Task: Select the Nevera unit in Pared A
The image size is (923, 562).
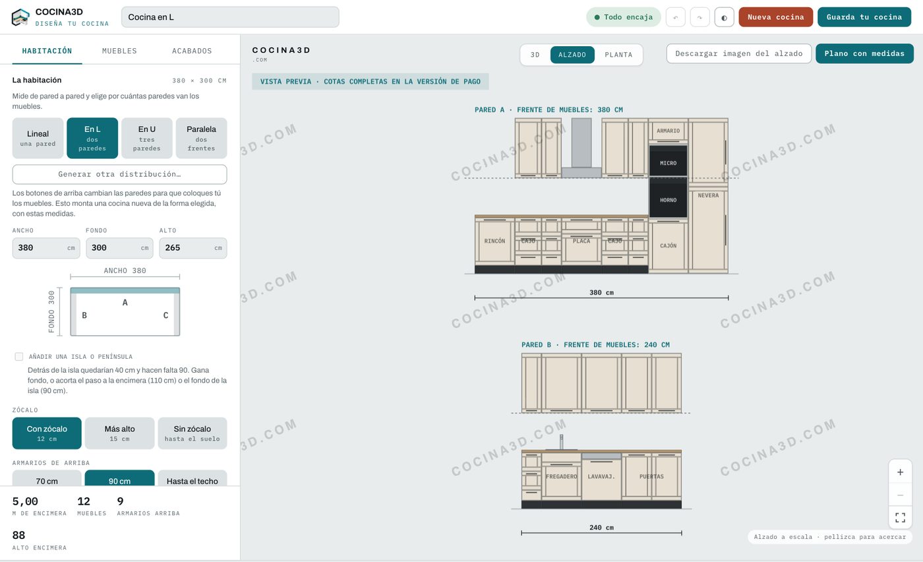Action: coord(708,195)
